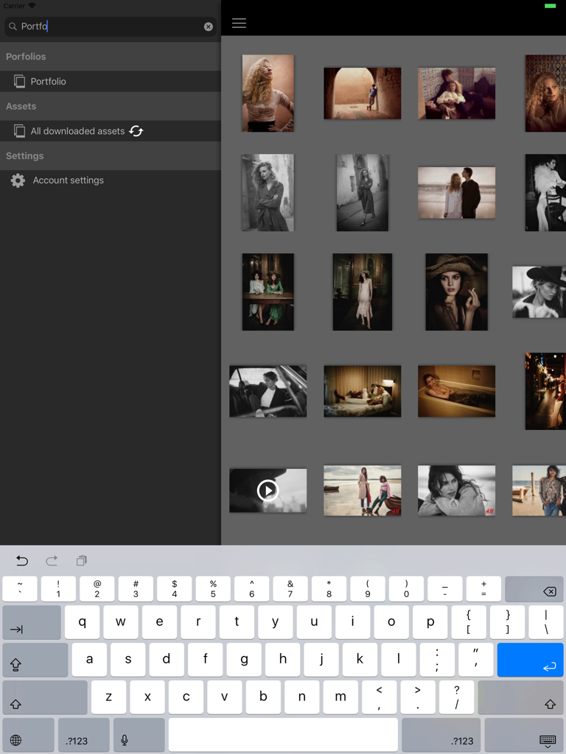Tap the keyboard tab key
Screen dimensions: 566x754
pos(32,622)
